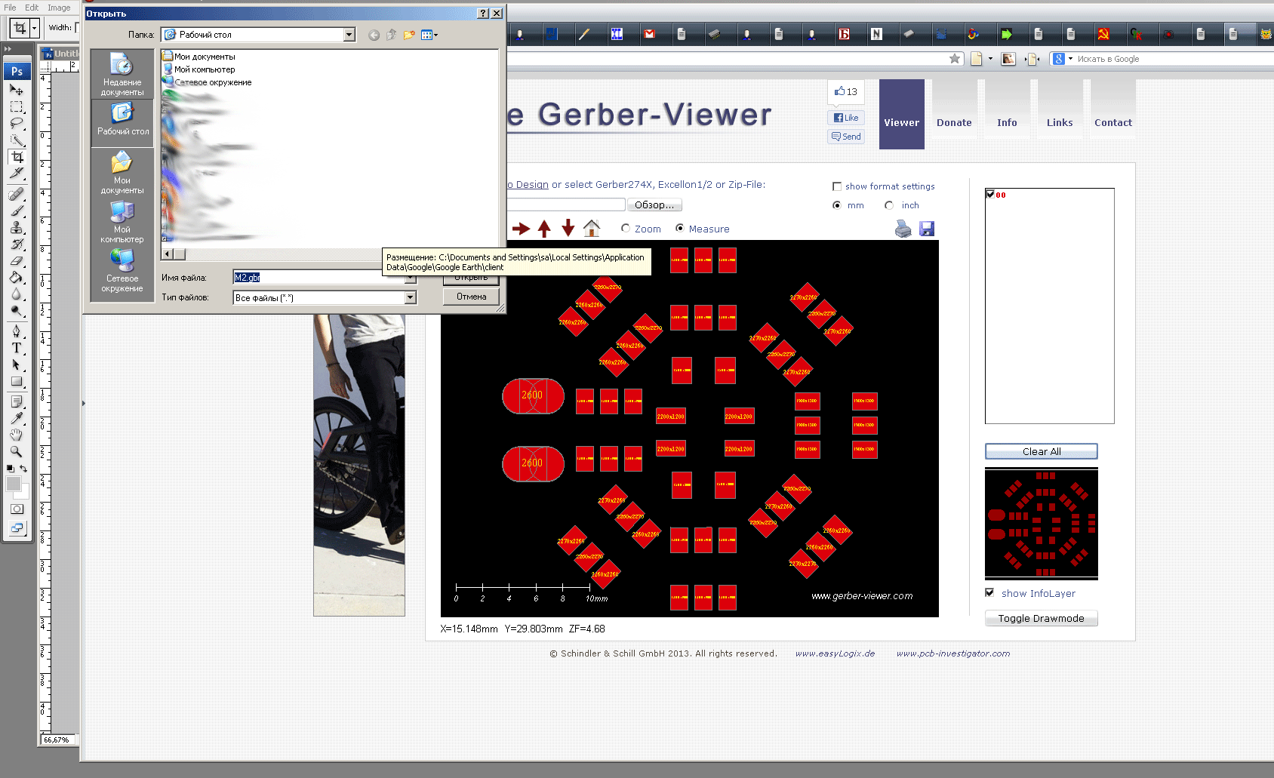Select mm units radio button

[x=836, y=205]
